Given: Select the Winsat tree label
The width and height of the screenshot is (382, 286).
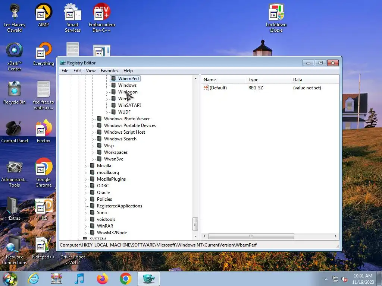Looking at the screenshot, I should [125, 98].
